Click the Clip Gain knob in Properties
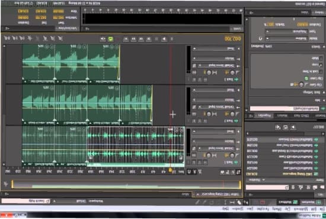The height and width of the screenshot is (219, 326). [301, 85]
